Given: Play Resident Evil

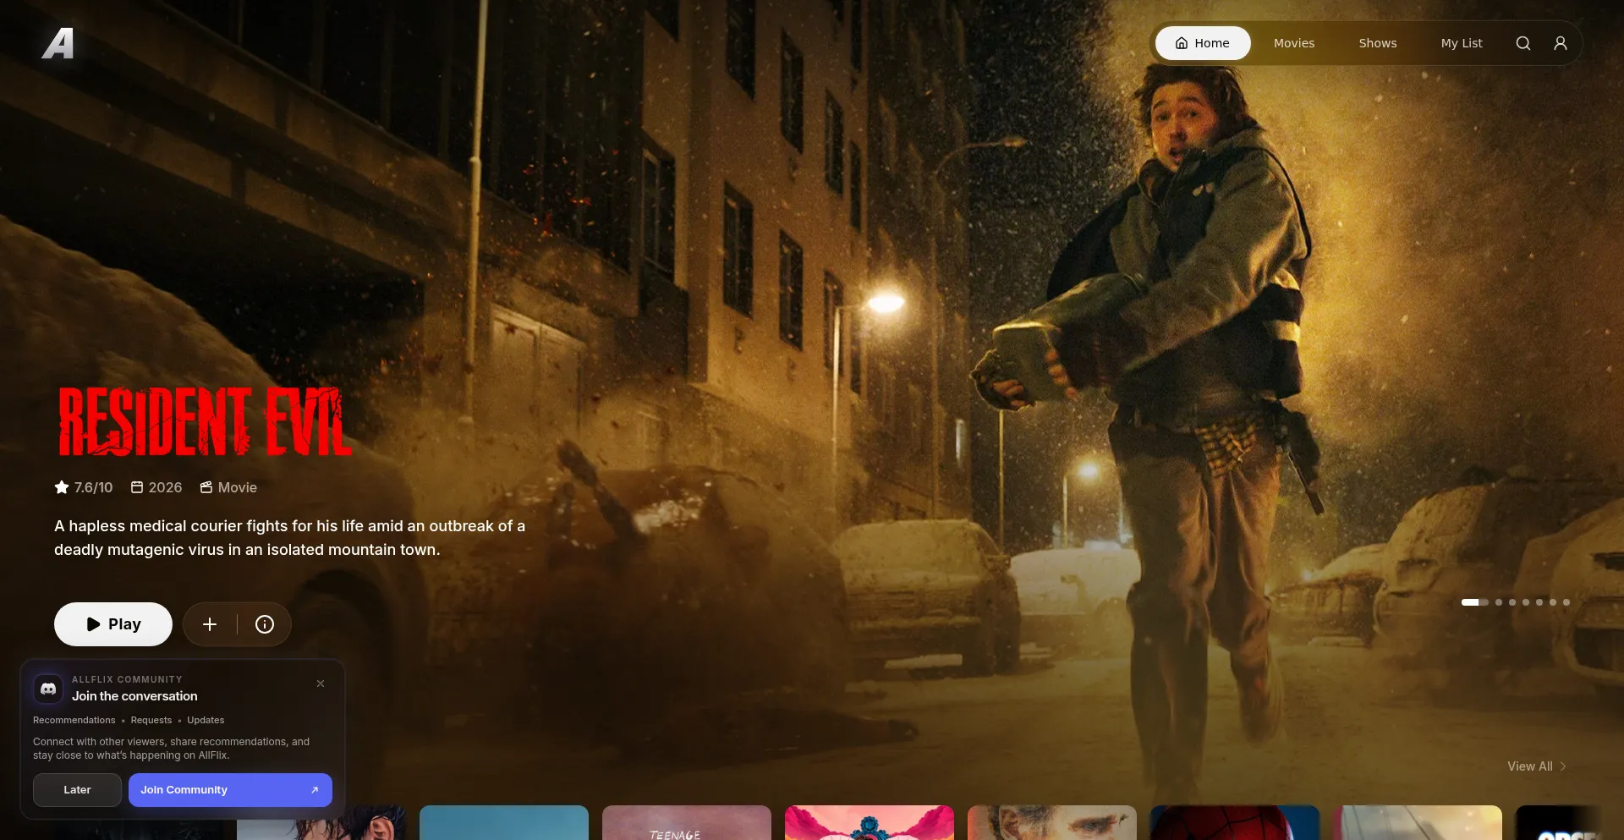Looking at the screenshot, I should coord(113,624).
